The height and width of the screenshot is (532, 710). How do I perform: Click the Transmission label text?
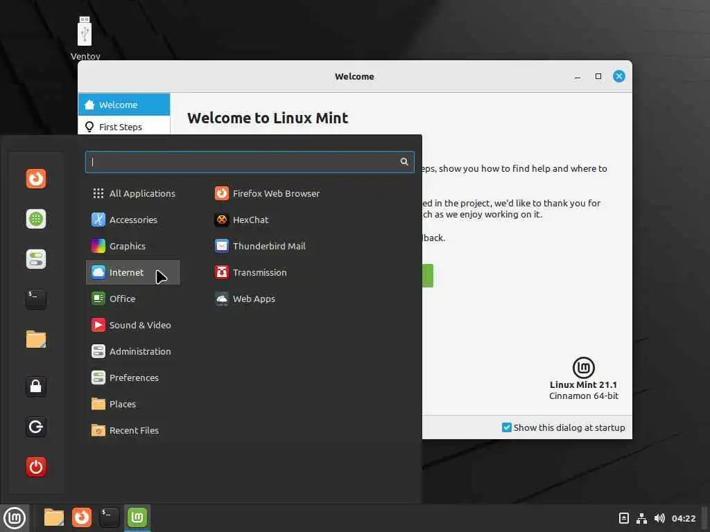(259, 272)
